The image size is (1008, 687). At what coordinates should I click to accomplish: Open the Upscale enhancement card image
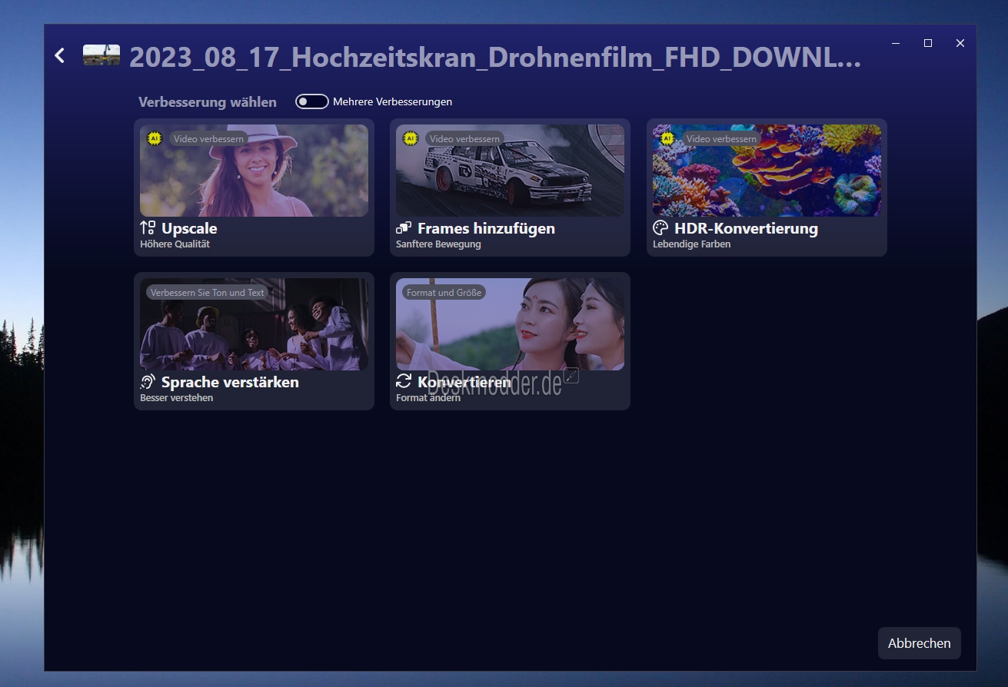click(254, 171)
